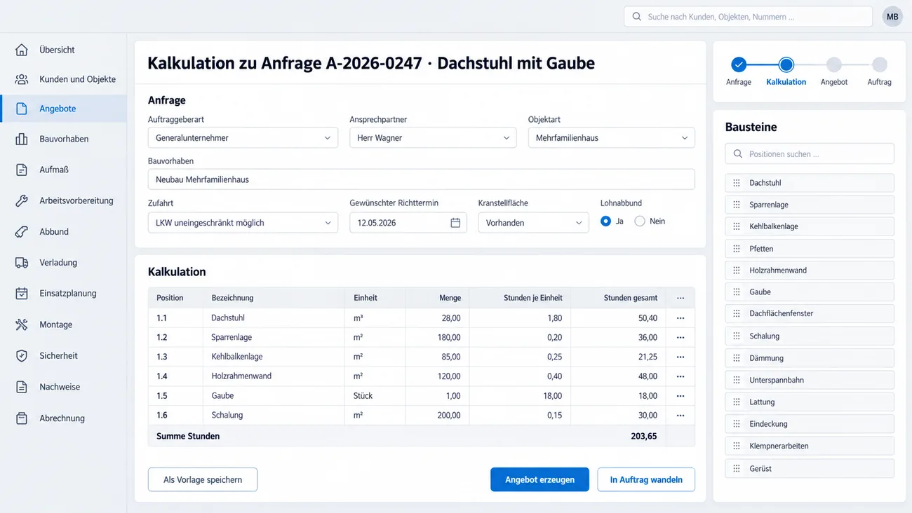Click the Dämmung Baustein
The width and height of the screenshot is (912, 513).
[x=810, y=358]
